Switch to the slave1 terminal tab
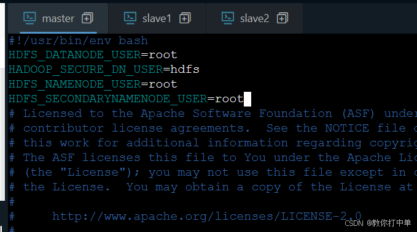 tap(157, 18)
